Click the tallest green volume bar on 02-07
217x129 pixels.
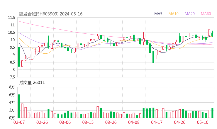click(19, 106)
